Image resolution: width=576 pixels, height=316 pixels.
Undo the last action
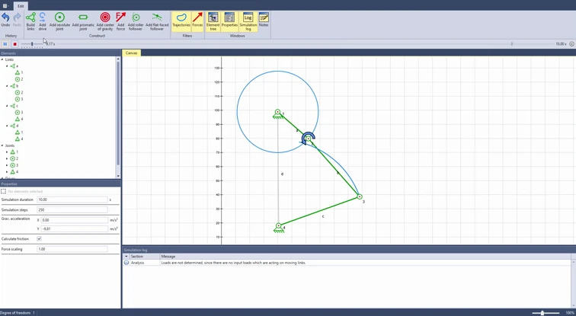tap(5, 20)
